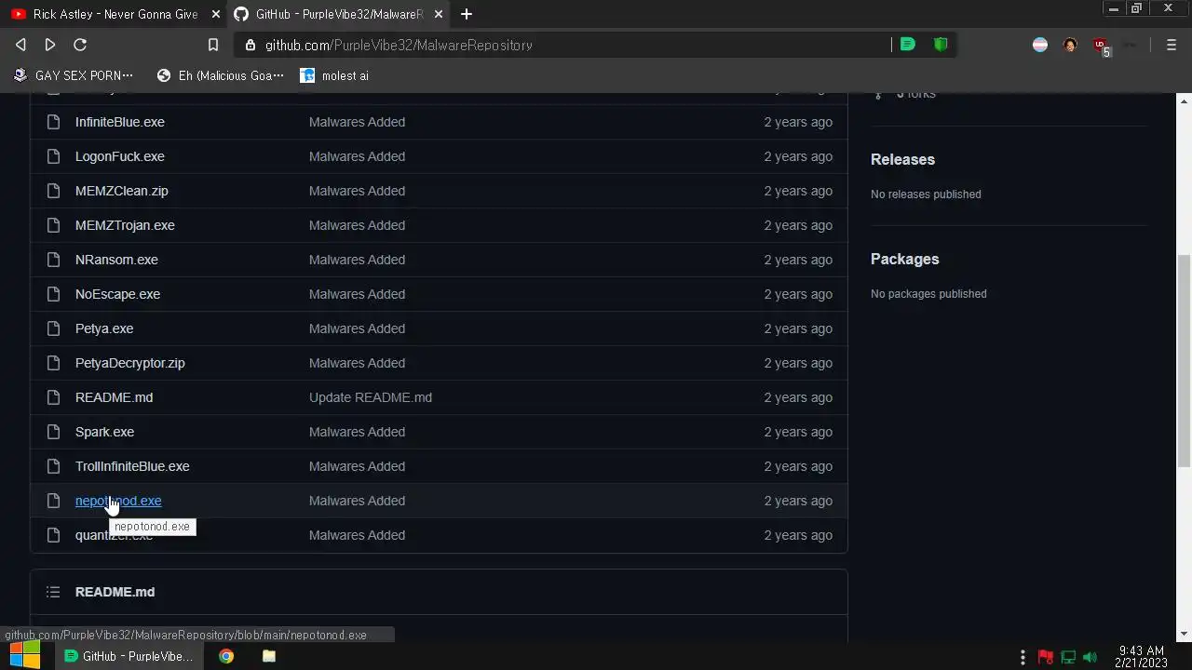Viewport: 1192px width, 670px height.
Task: Click the file icon beside MEMZClean.zip
Action: click(x=54, y=191)
